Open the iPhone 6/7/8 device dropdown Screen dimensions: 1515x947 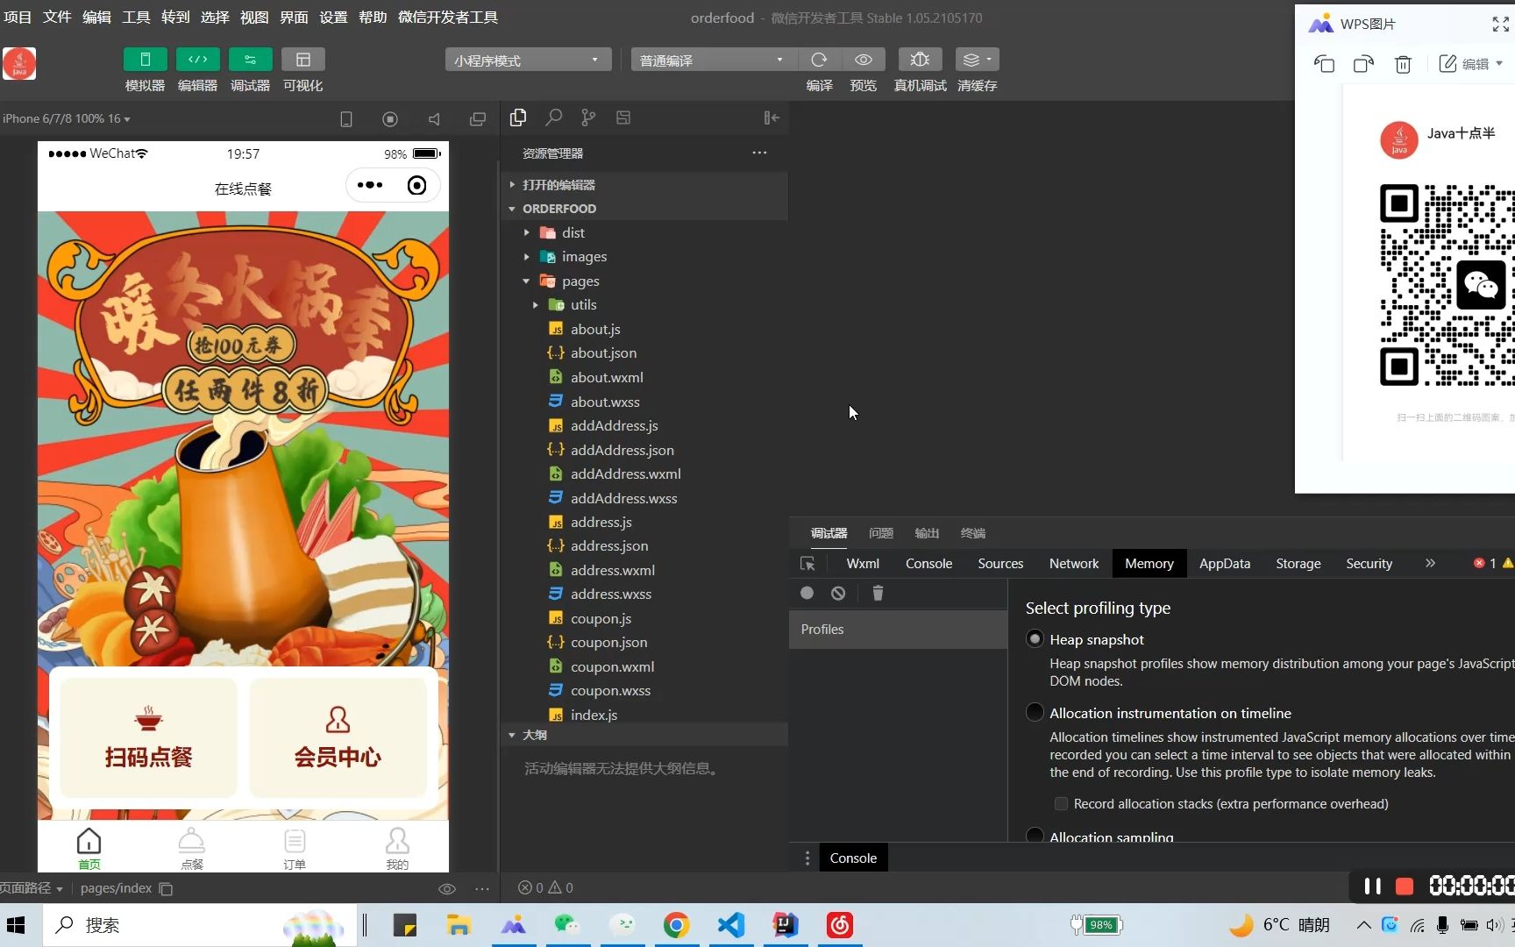pos(66,118)
